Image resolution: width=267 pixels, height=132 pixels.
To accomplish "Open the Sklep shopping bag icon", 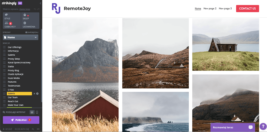I will [25, 15].
